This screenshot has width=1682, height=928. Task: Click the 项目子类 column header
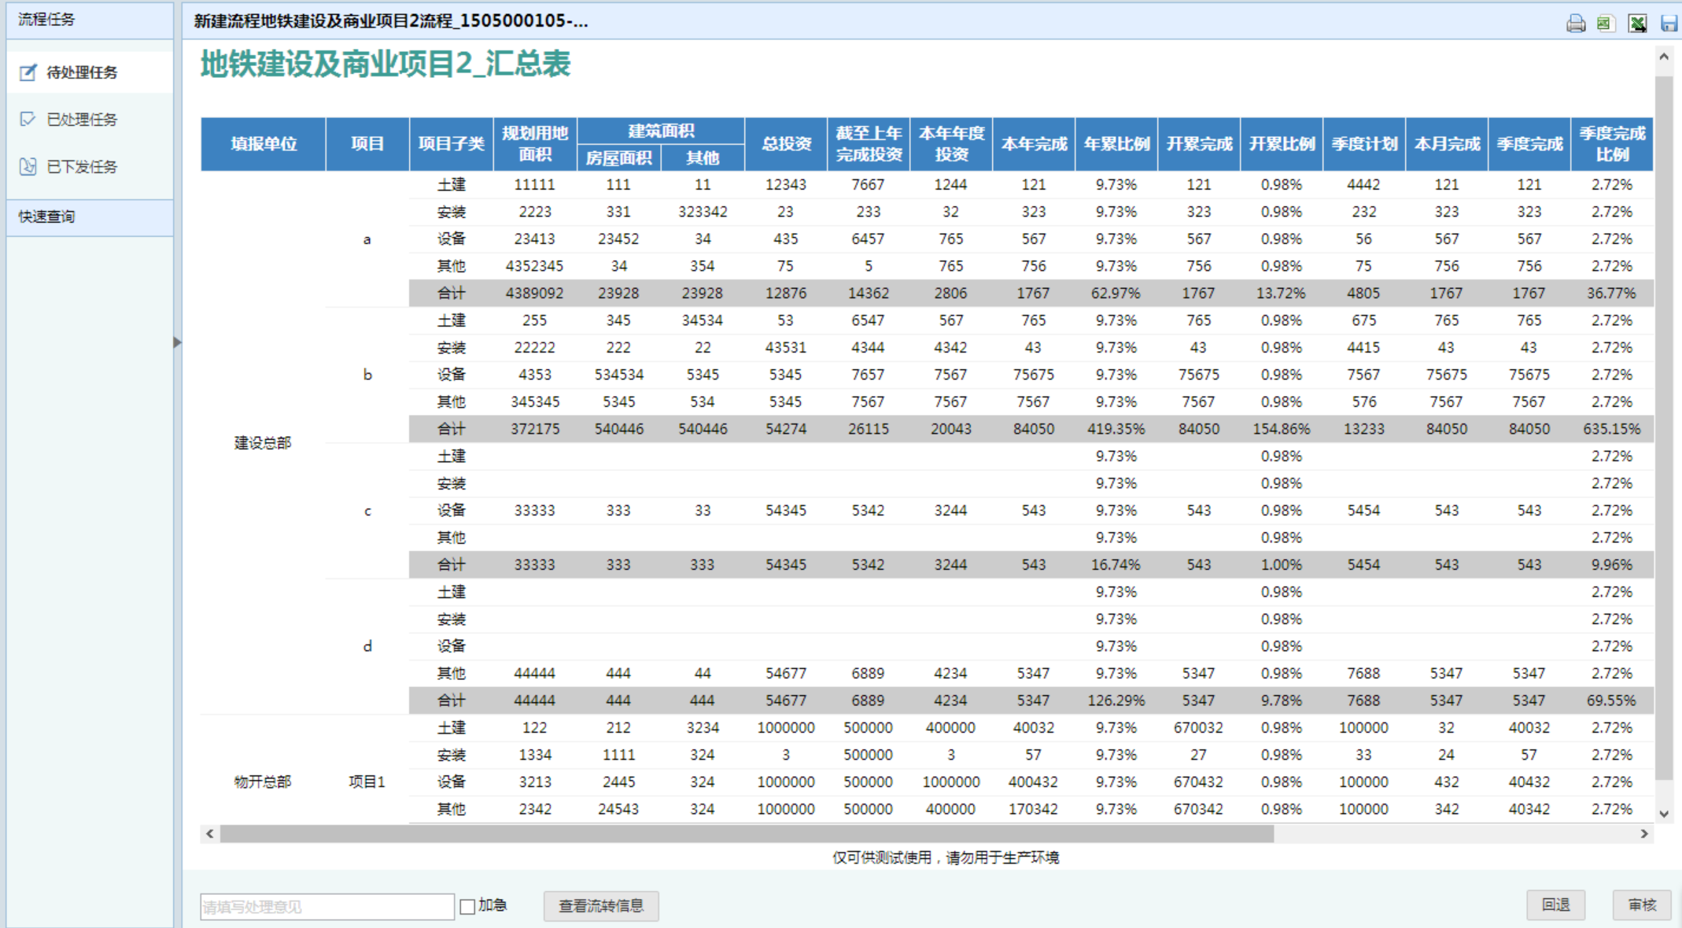pyautogui.click(x=452, y=144)
